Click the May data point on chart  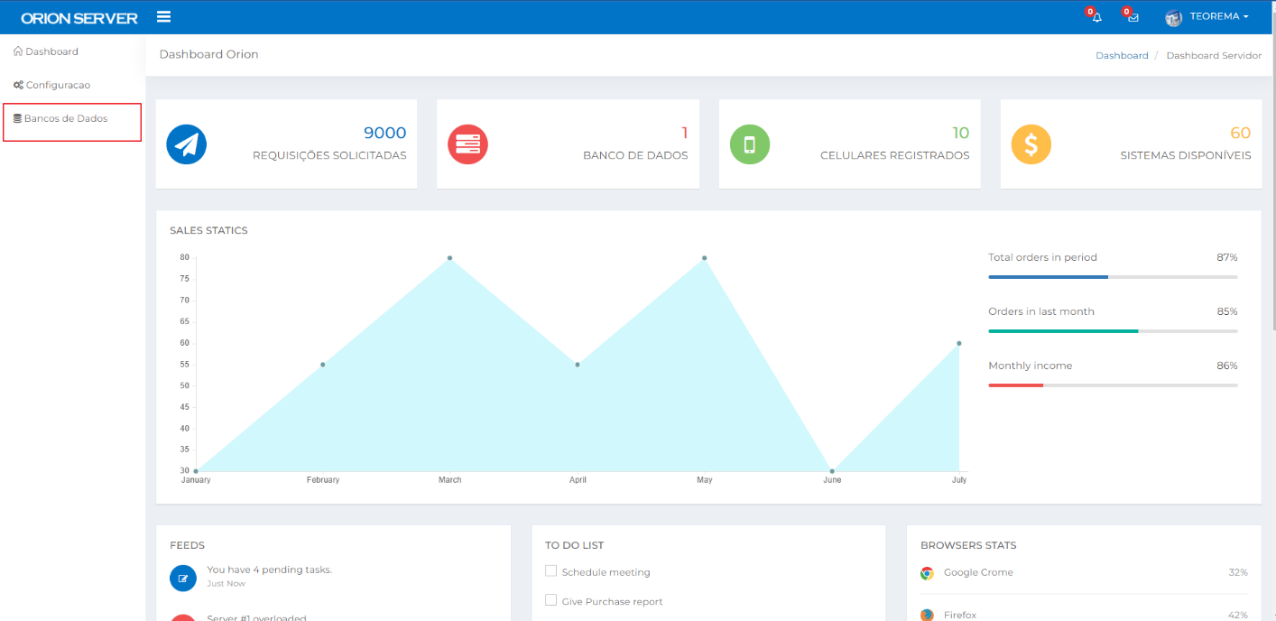pyautogui.click(x=704, y=258)
